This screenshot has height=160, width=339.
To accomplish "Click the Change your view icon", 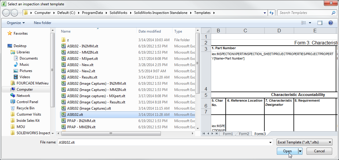I will (x=304, y=23).
